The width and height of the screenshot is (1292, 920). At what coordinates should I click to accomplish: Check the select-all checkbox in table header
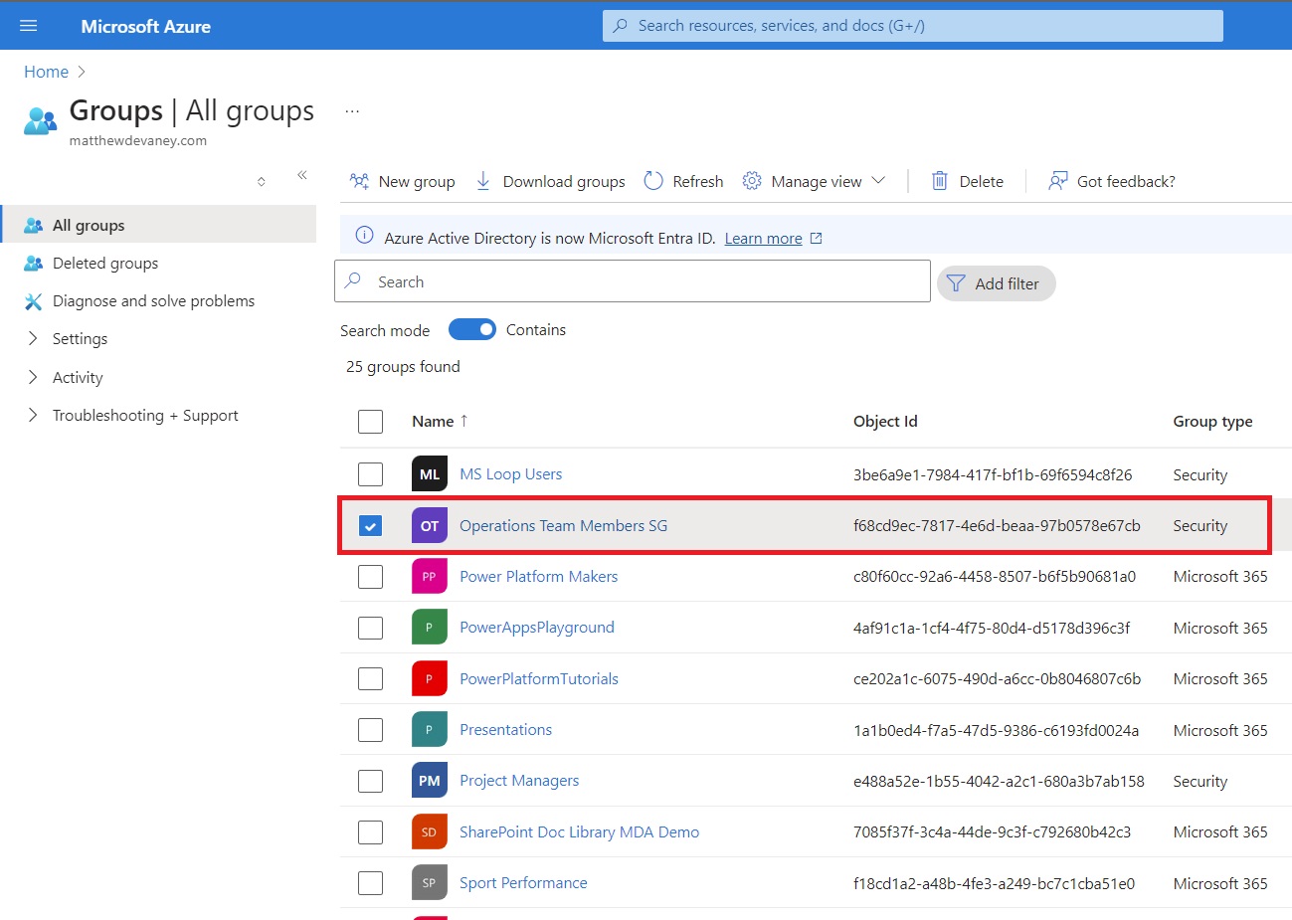370,421
